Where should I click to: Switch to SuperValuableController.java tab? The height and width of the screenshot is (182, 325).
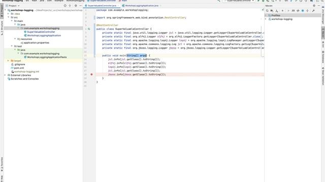[x=102, y=6]
